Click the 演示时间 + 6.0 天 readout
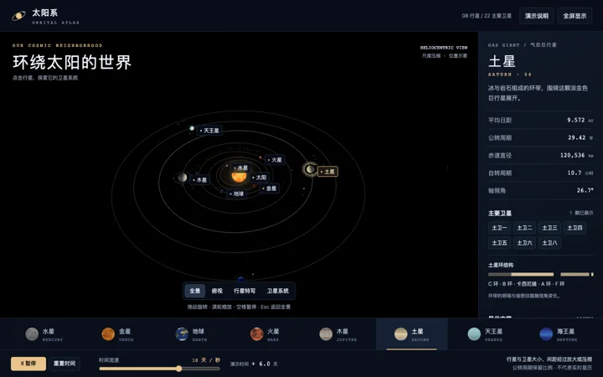This screenshot has width=603, height=377. (254, 364)
